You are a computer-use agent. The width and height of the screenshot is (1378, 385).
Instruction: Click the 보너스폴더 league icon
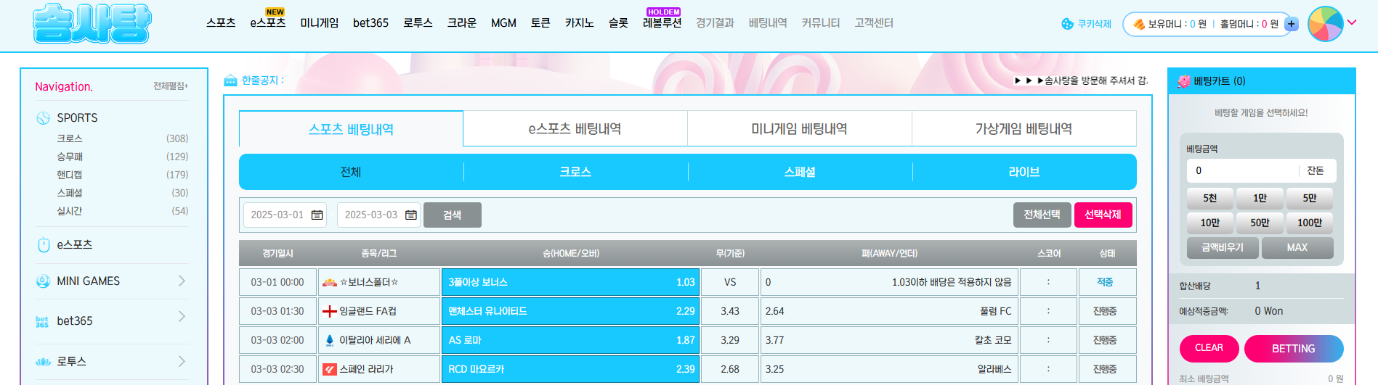(329, 282)
